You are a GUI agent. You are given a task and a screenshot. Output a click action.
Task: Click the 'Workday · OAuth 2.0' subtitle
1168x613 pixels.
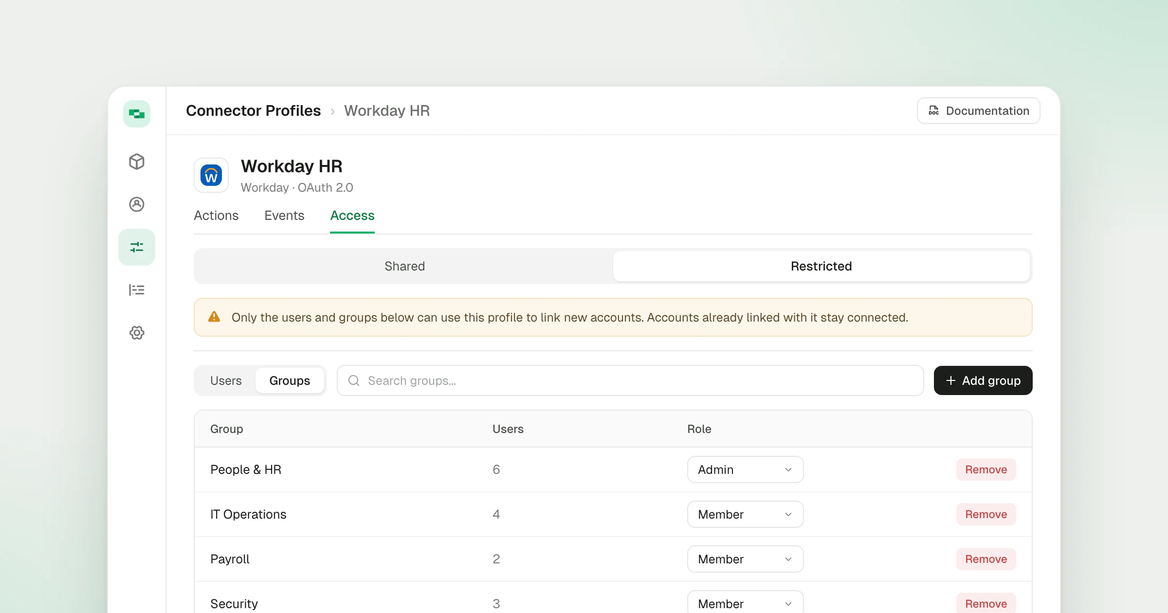click(x=297, y=188)
